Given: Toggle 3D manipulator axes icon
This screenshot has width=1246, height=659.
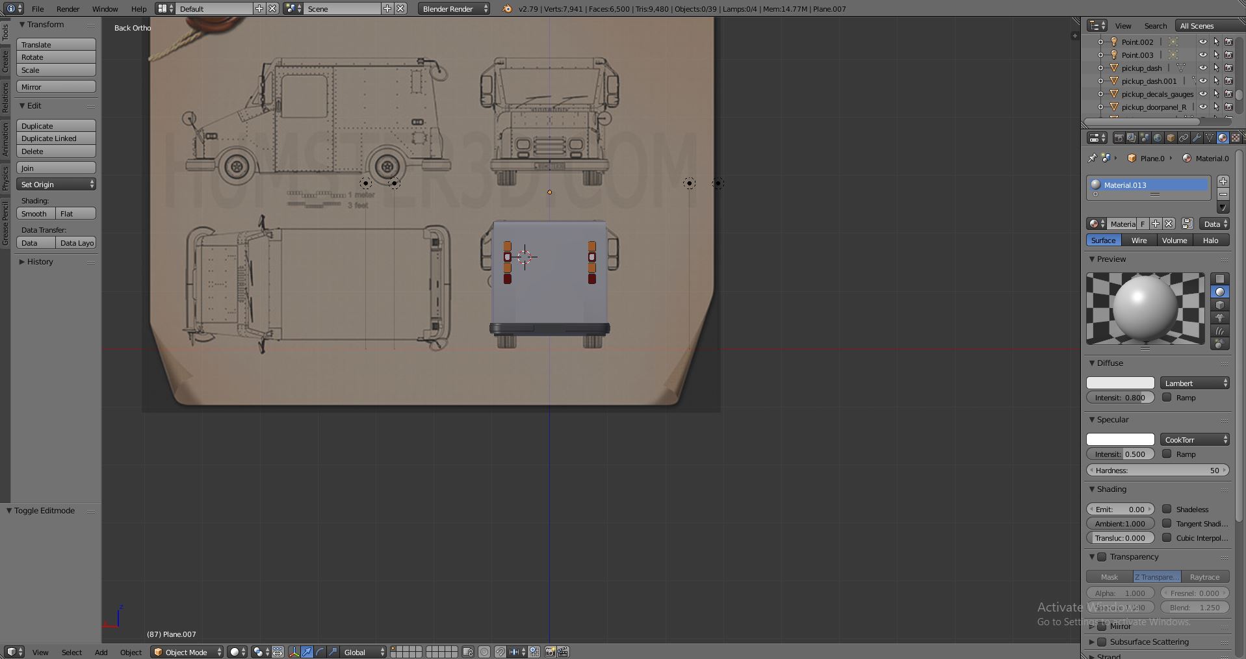Looking at the screenshot, I should [294, 652].
